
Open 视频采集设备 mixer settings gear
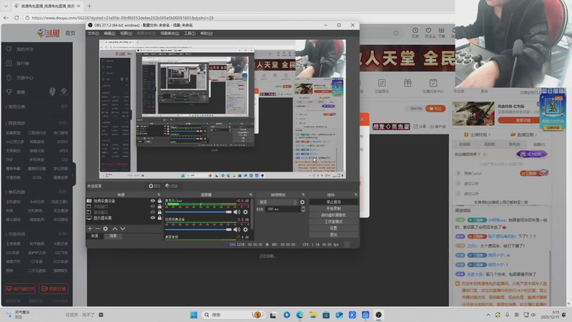click(x=245, y=230)
